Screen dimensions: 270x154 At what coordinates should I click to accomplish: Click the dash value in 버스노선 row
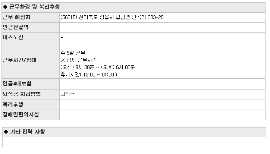(x=62, y=38)
